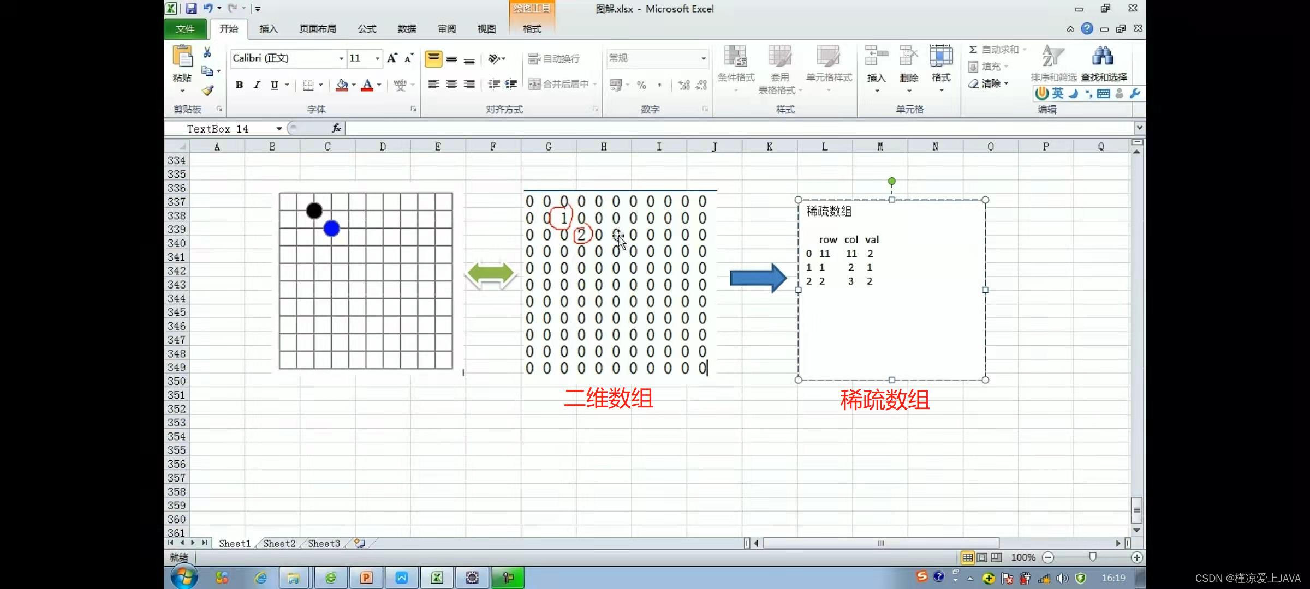
Task: Click the percent style icon
Action: click(641, 85)
